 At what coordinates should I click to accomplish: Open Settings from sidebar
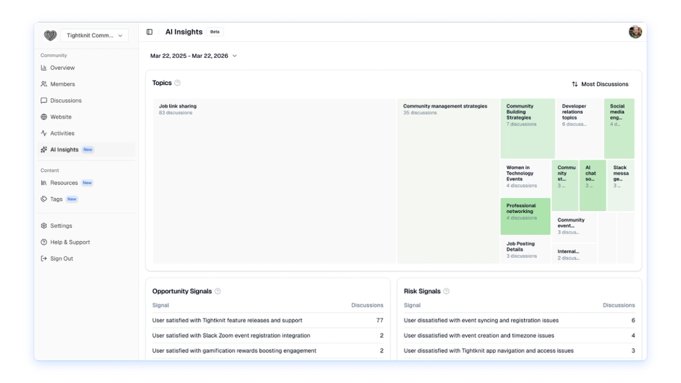click(x=86, y=226)
